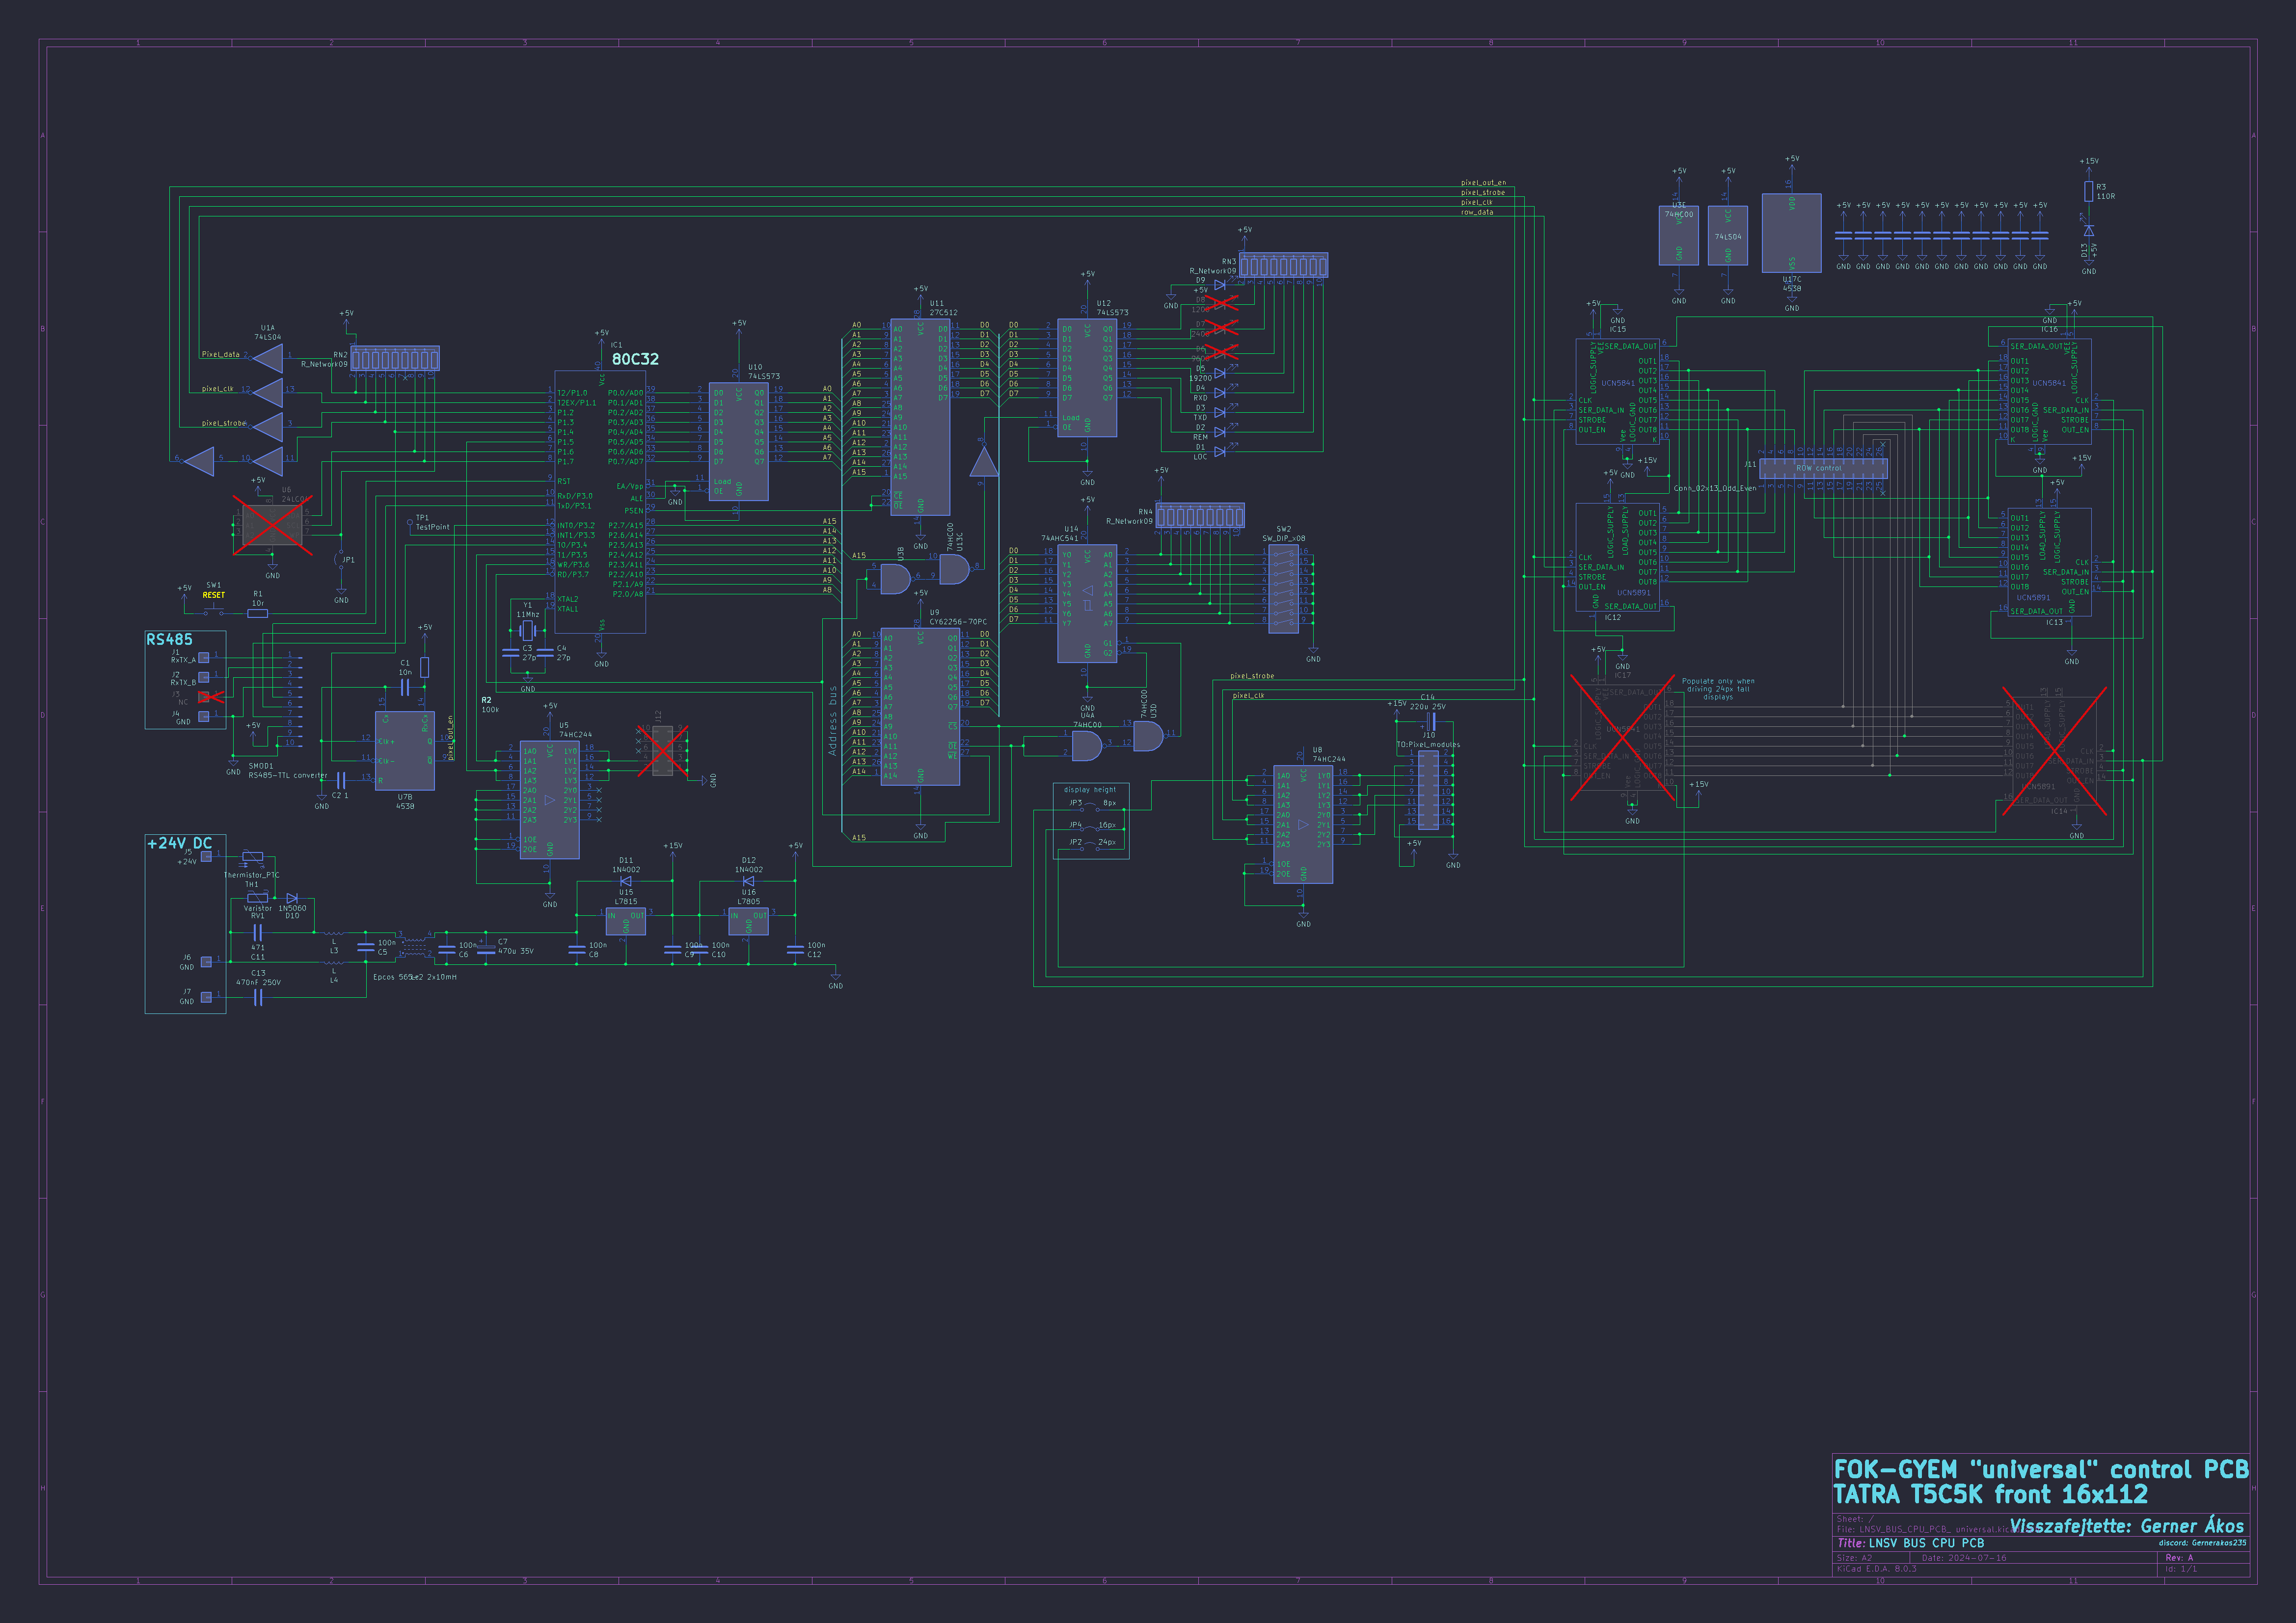Click the 'RS485-TTL converter' label
This screenshot has height=1623, width=2296.
288,776
